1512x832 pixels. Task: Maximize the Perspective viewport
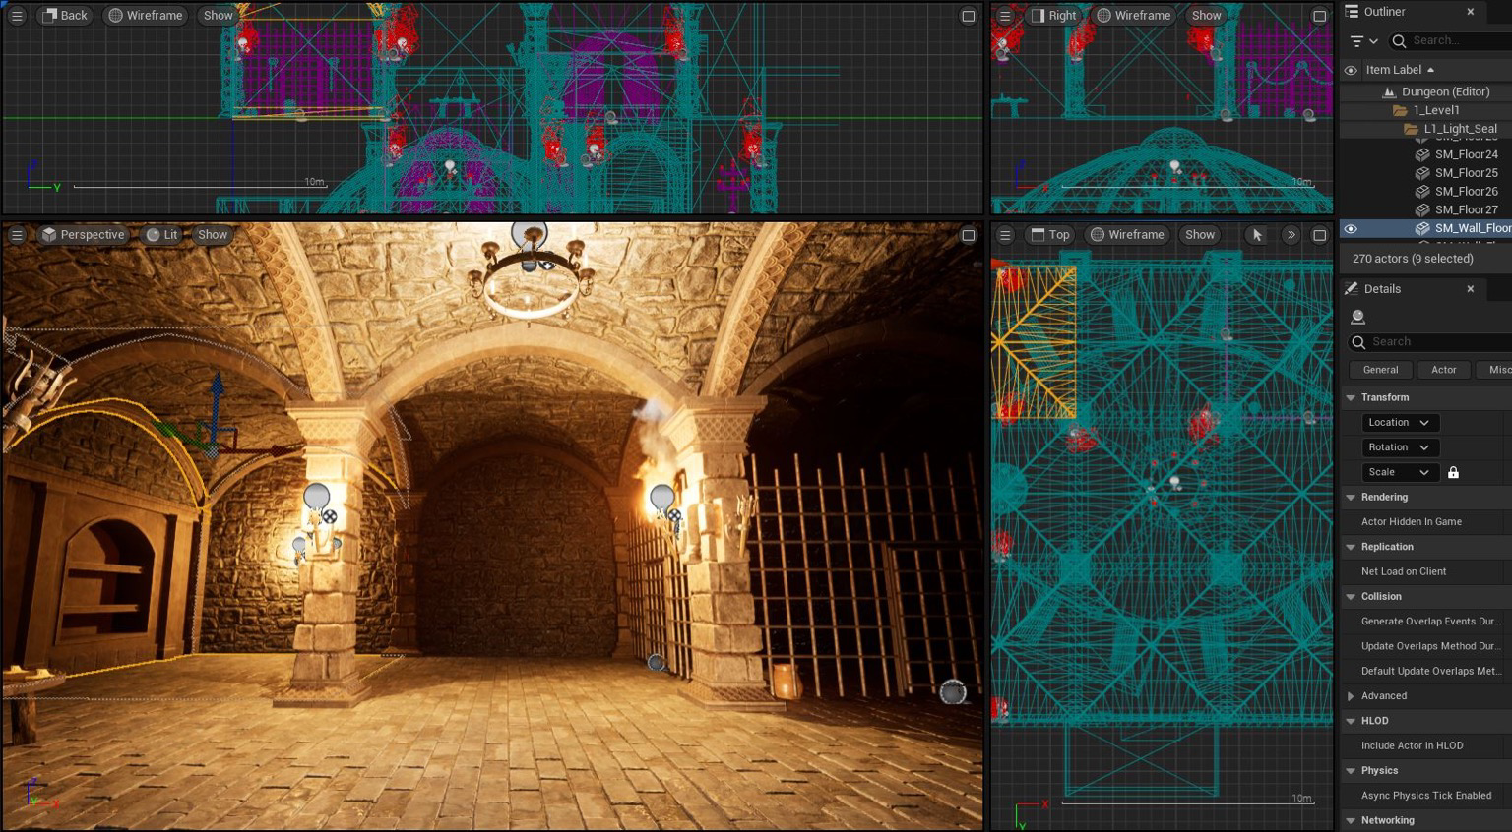click(x=968, y=235)
